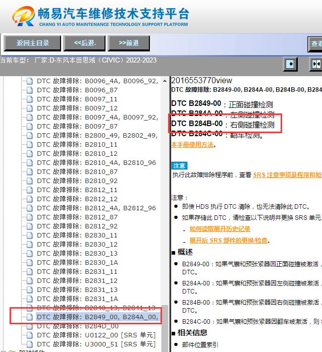
Task: Select DTC 故障排除 B2812_87 entry
Action: click(77, 217)
